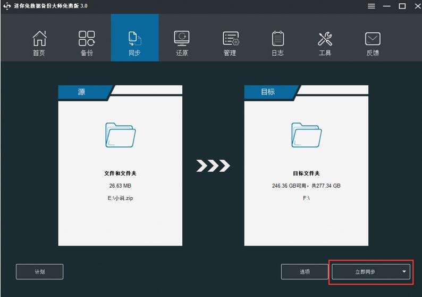Click the destination path F:\
422x297 pixels.
(x=306, y=198)
